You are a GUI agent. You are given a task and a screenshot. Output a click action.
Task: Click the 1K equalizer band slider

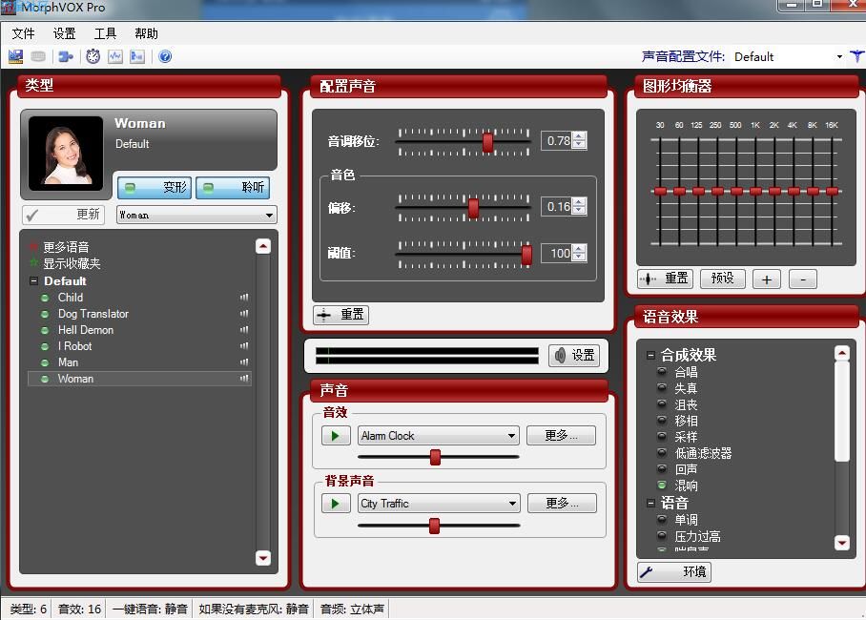tap(755, 191)
